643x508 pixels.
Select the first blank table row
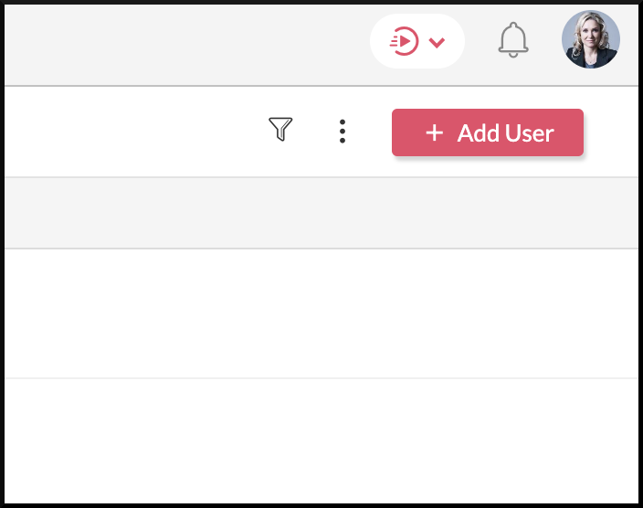pos(320,313)
